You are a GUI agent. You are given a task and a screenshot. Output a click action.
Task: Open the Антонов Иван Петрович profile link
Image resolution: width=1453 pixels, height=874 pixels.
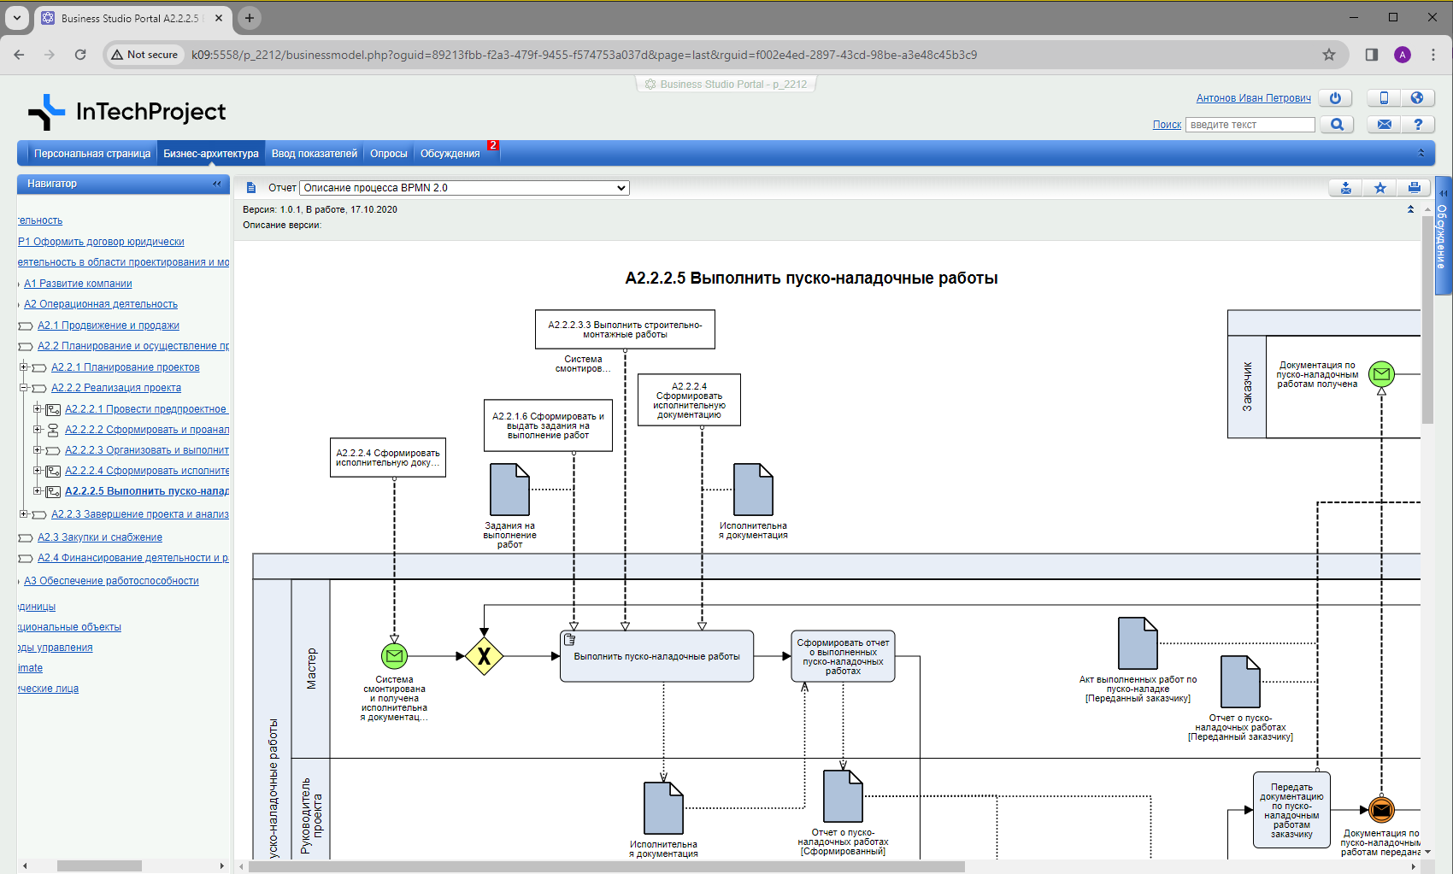[x=1253, y=98]
